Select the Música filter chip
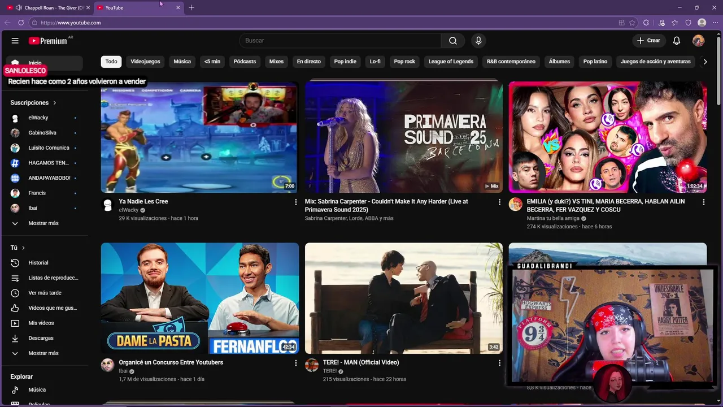Viewport: 723px width, 407px height. point(182,62)
